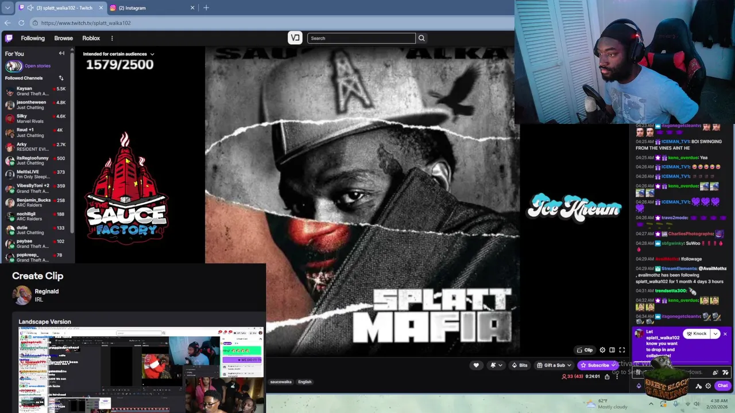Click the English language tag
Viewport: 735px width, 413px height.
coord(305,382)
